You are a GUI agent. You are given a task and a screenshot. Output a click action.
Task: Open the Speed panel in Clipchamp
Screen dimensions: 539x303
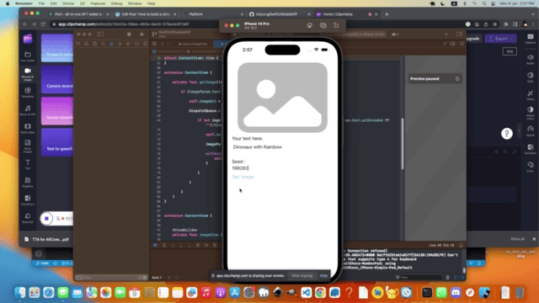point(531,131)
